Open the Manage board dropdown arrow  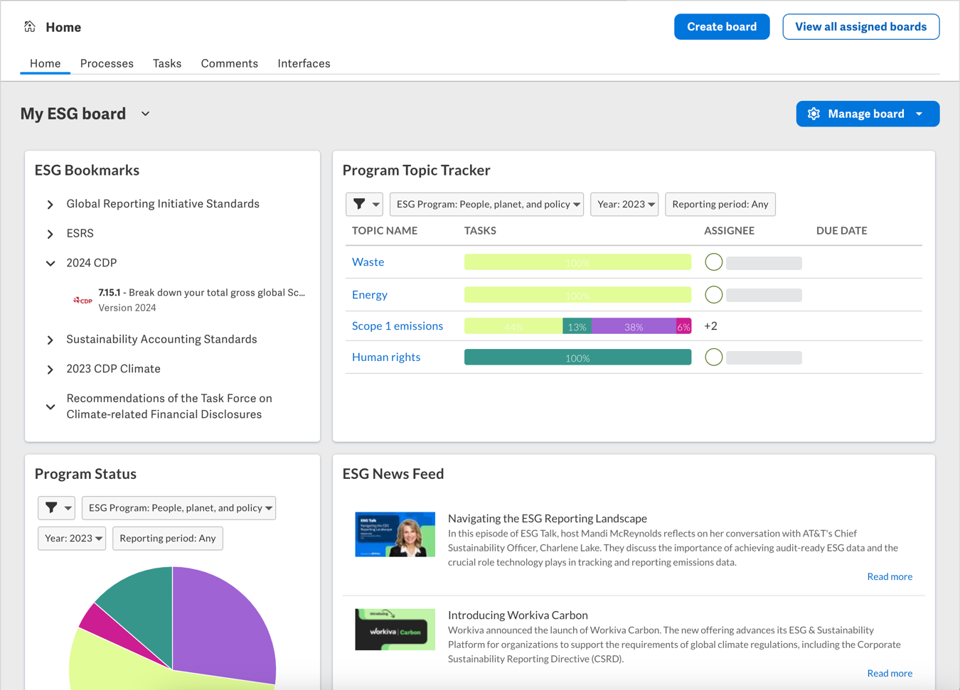click(x=919, y=114)
